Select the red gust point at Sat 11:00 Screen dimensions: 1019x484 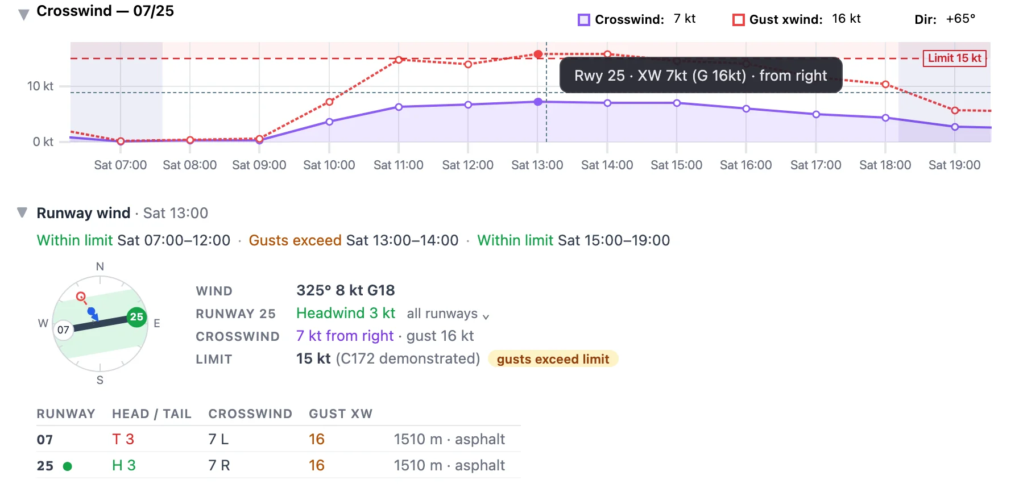pos(399,60)
